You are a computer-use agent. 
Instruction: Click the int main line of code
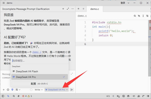[x=101, y=27]
